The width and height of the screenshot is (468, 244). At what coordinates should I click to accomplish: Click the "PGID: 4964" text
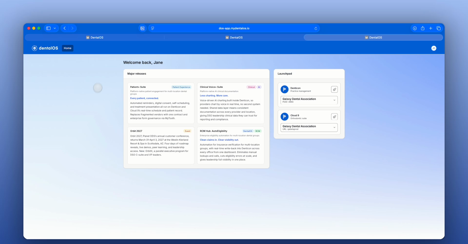point(288,102)
